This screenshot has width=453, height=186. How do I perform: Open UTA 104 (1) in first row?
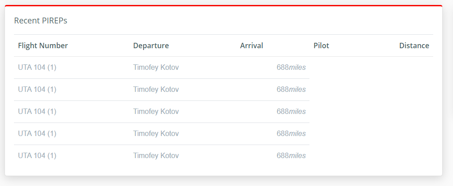(37, 68)
